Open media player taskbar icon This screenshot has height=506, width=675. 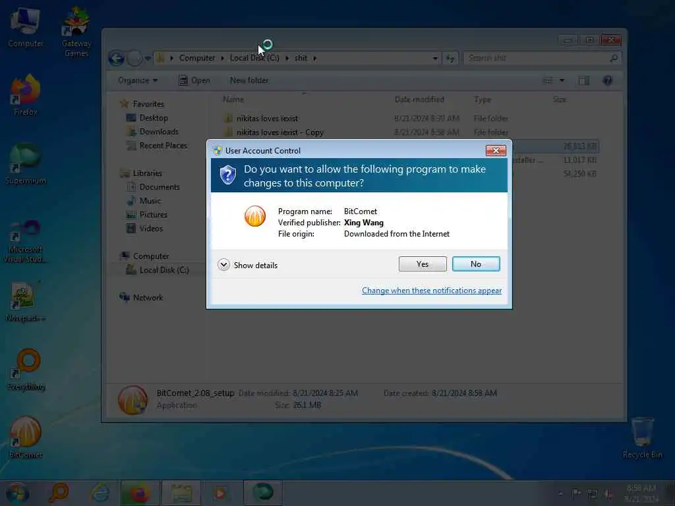(x=221, y=493)
